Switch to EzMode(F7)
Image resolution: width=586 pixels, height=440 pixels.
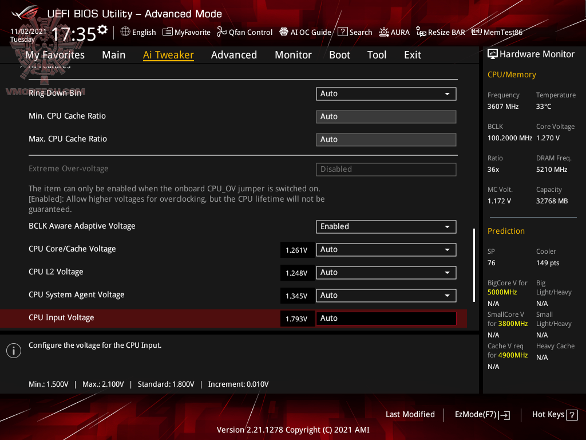coord(482,415)
